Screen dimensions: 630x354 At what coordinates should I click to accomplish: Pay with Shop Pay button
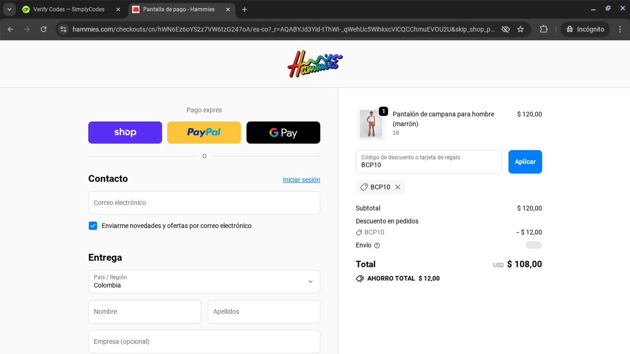(125, 132)
